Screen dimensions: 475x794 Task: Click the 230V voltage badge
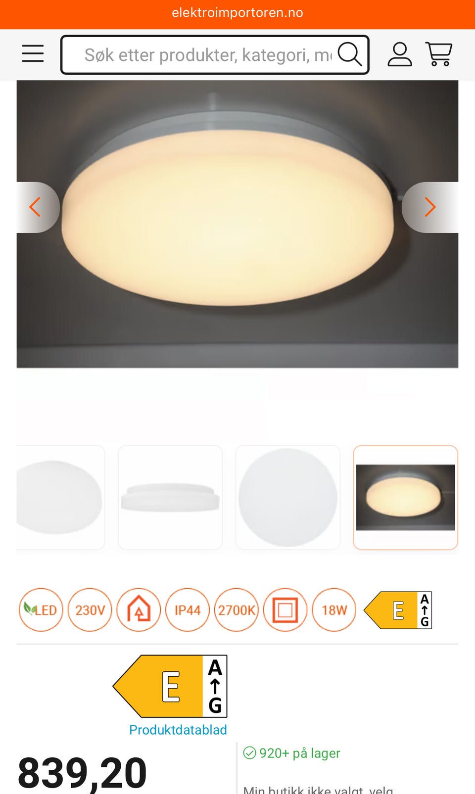pyautogui.click(x=90, y=609)
